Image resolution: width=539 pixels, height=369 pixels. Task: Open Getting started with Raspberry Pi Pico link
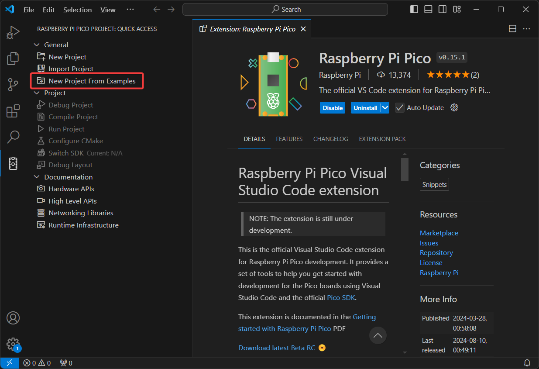(307, 323)
